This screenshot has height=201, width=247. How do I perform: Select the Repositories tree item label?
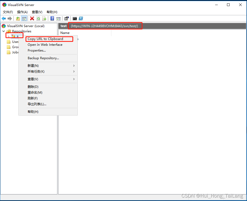point(22,31)
